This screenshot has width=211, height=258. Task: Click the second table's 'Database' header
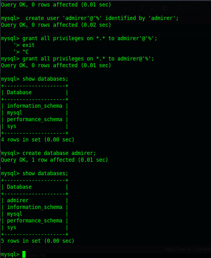[19, 187]
